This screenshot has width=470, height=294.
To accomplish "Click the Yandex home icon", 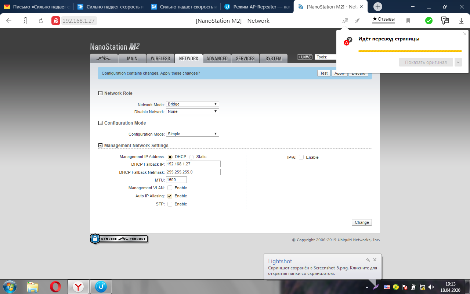I will tap(25, 21).
